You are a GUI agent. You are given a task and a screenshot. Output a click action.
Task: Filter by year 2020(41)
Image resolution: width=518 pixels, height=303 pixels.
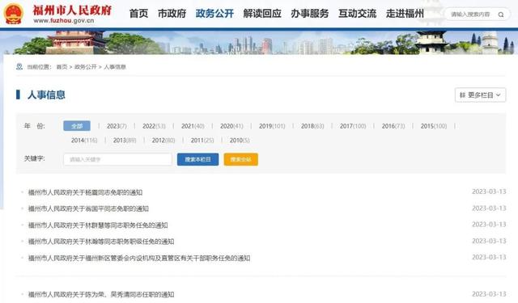pos(231,126)
